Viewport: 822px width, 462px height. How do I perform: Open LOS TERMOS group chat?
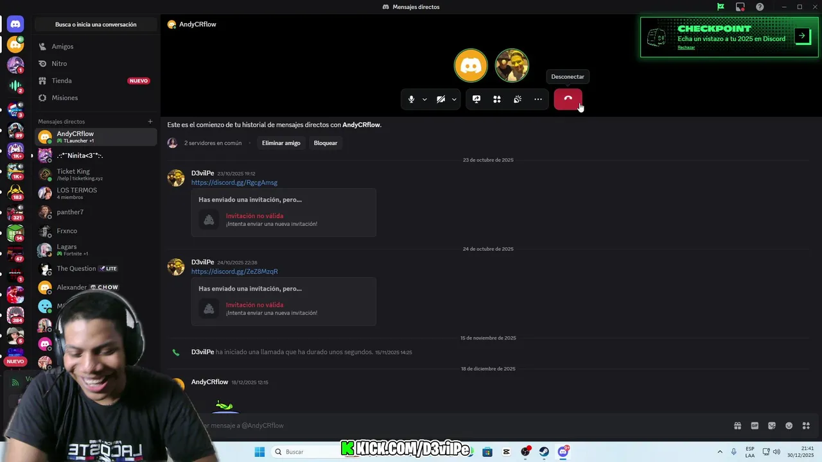pyautogui.click(x=96, y=193)
